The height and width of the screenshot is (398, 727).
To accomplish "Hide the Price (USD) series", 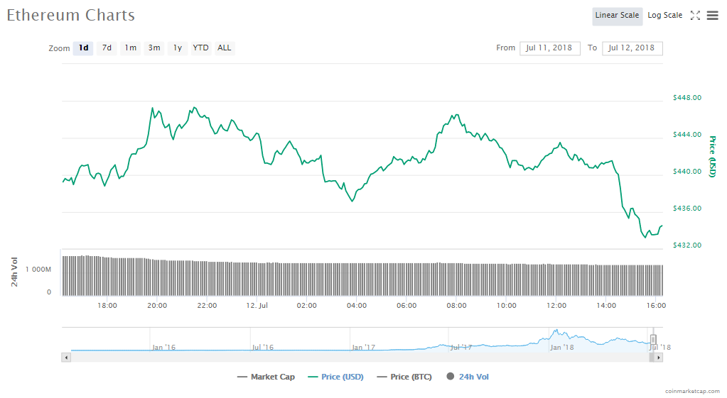I will [335, 377].
